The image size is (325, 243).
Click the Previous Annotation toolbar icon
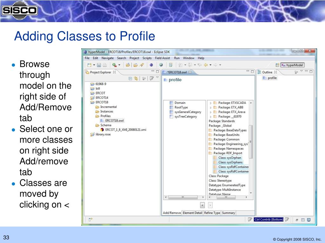pyautogui.click(x=190, y=65)
